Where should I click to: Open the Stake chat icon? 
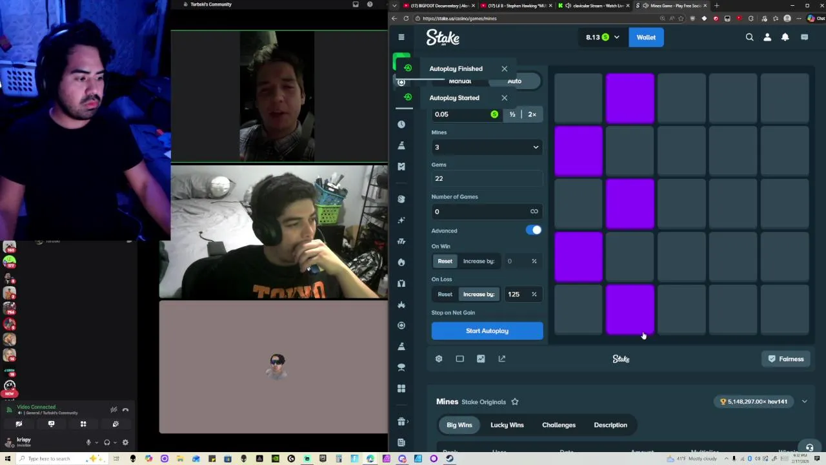(x=805, y=37)
